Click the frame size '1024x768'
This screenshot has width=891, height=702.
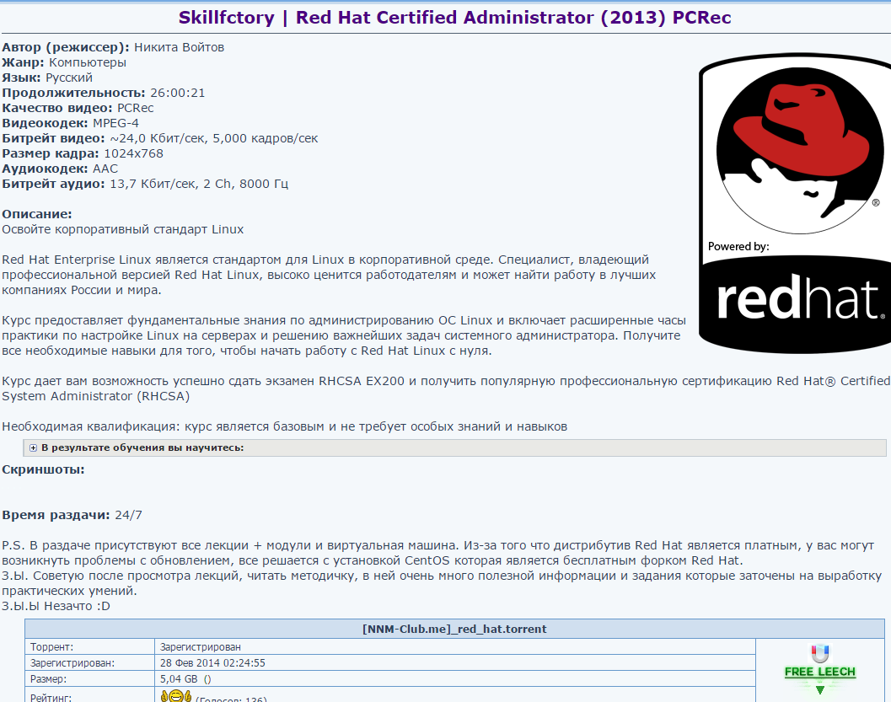point(133,153)
